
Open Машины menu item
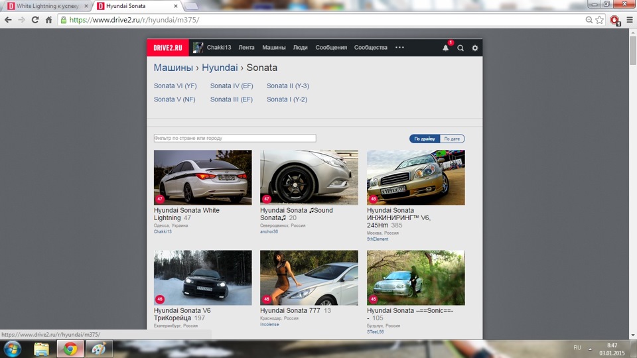(274, 48)
